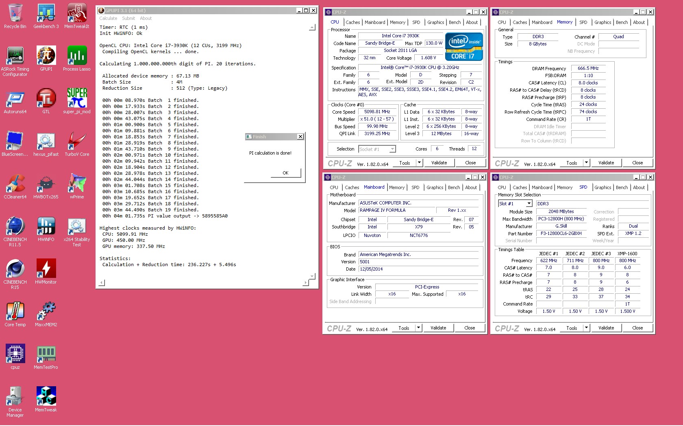The height and width of the screenshot is (426, 683).
Task: Open the BlueScreen desktop icon
Action: [x=15, y=144]
